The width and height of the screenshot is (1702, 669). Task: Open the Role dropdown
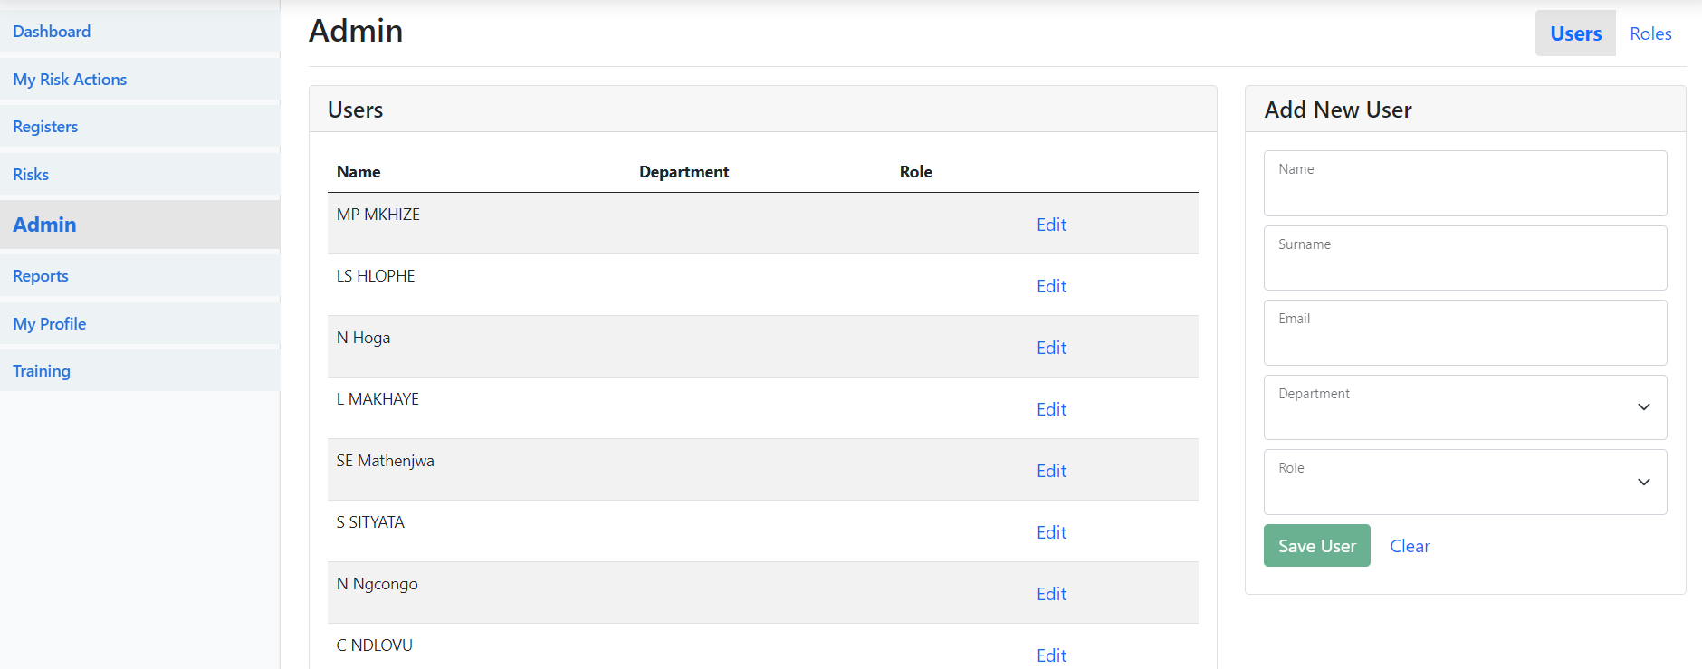1465,483
